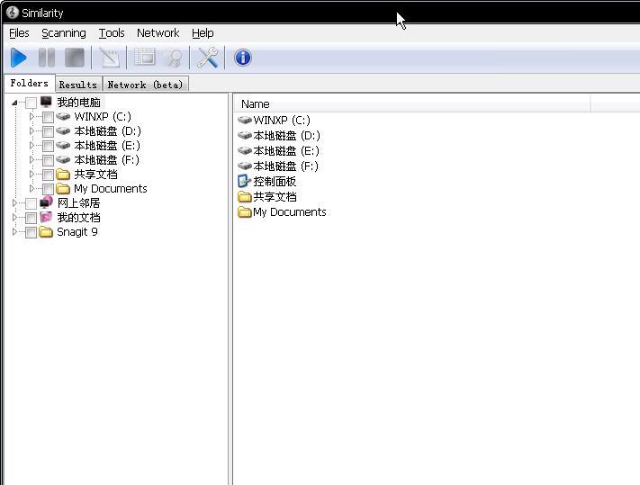Expand the 网上邻居 tree node
Viewport: 640px width, 485px height.
tap(15, 203)
